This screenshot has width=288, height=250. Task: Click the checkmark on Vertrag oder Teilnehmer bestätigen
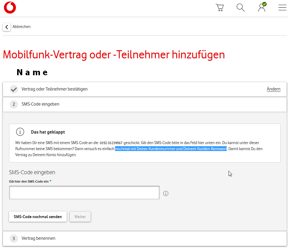coord(14,89)
